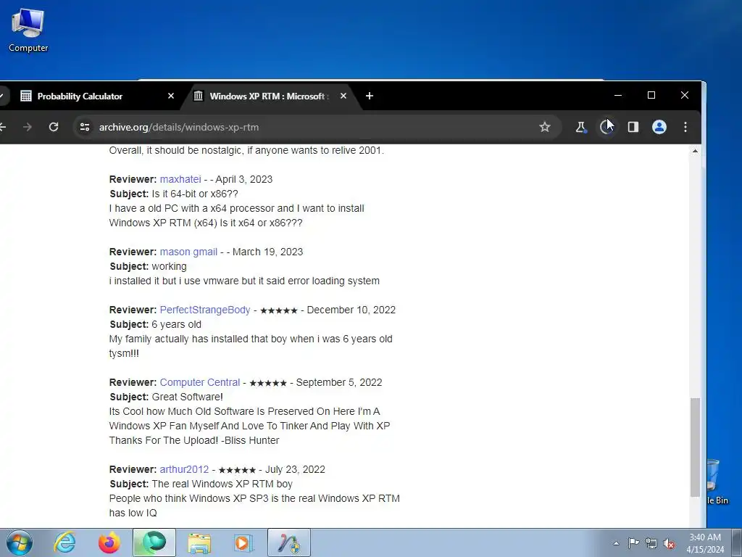Open reviewer maxhatei's profile
This screenshot has width=742, height=557.
[x=180, y=180]
